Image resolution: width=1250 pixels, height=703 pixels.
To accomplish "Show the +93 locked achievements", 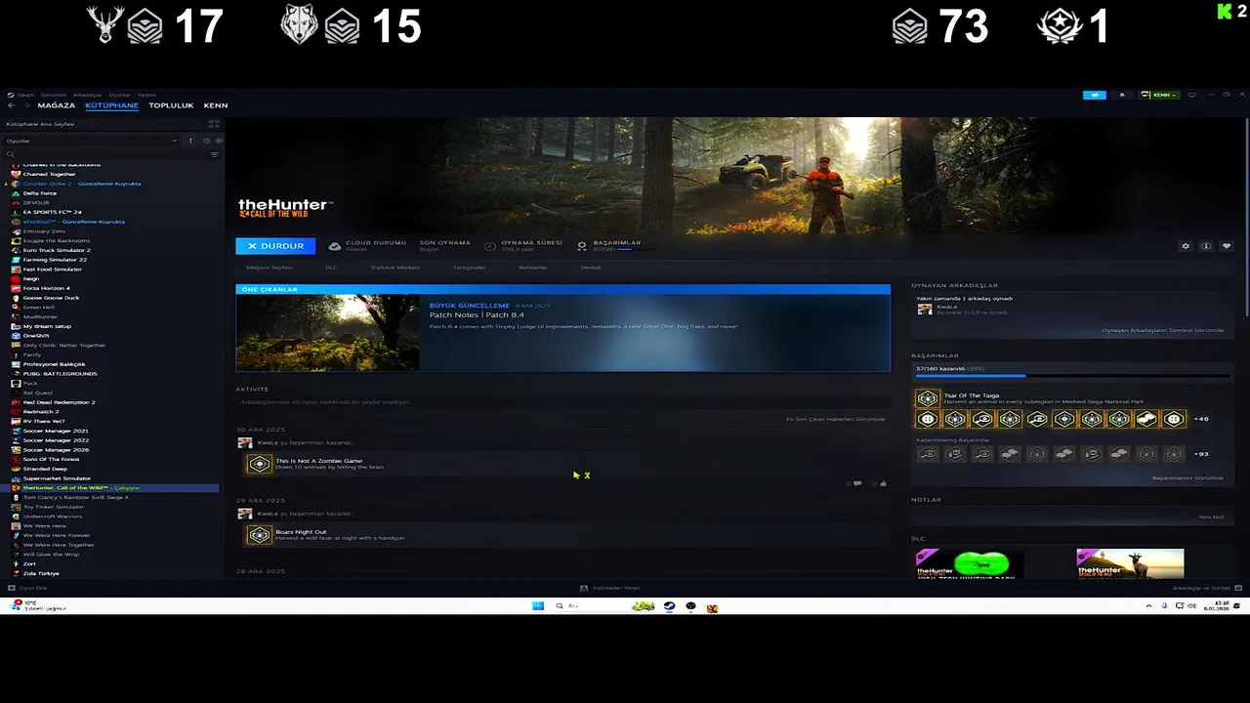I will point(1201,454).
